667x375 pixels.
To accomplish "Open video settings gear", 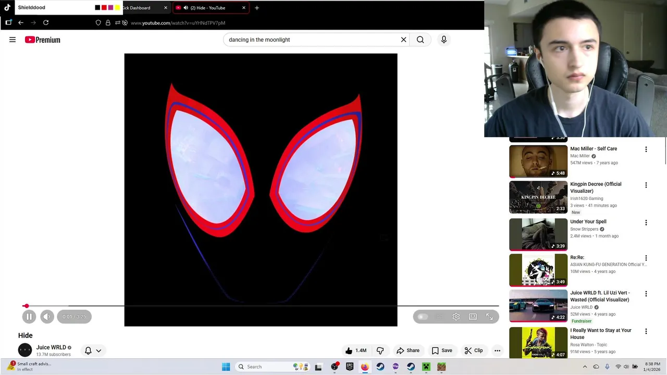I will (x=456, y=317).
